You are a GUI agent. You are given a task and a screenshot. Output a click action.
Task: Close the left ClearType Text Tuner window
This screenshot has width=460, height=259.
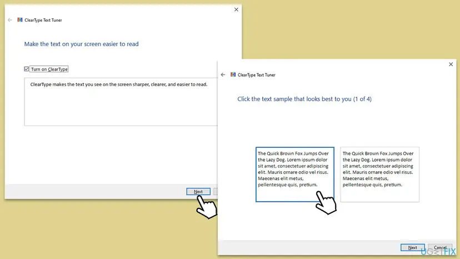click(x=236, y=9)
